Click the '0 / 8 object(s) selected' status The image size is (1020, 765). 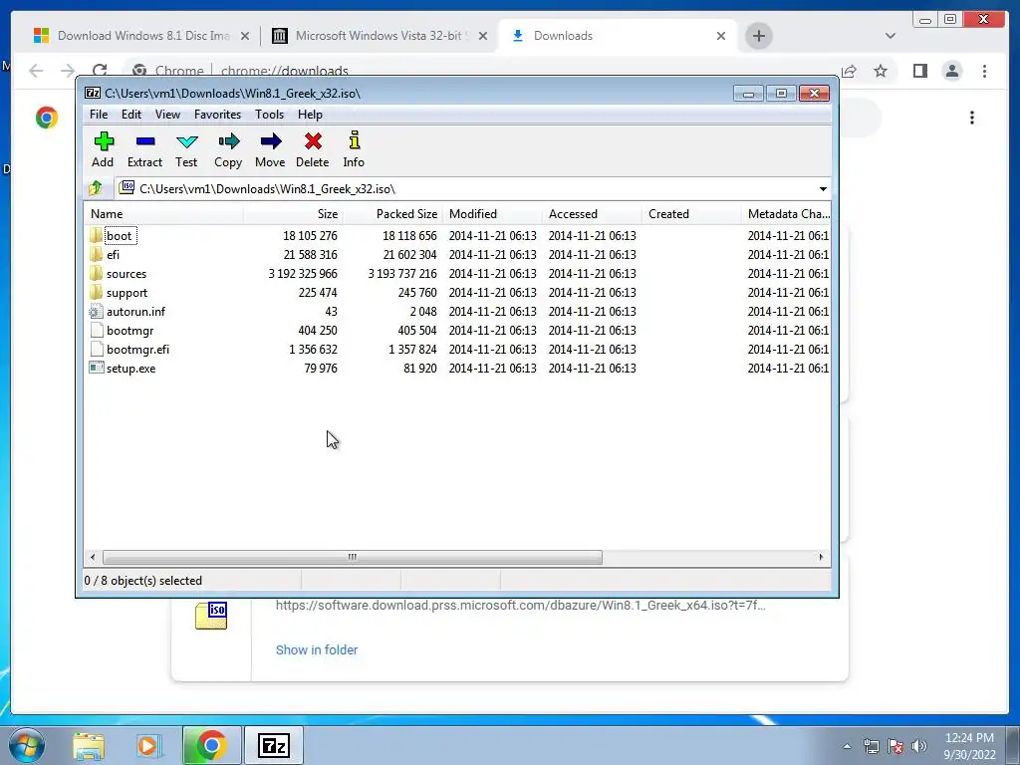(x=143, y=581)
